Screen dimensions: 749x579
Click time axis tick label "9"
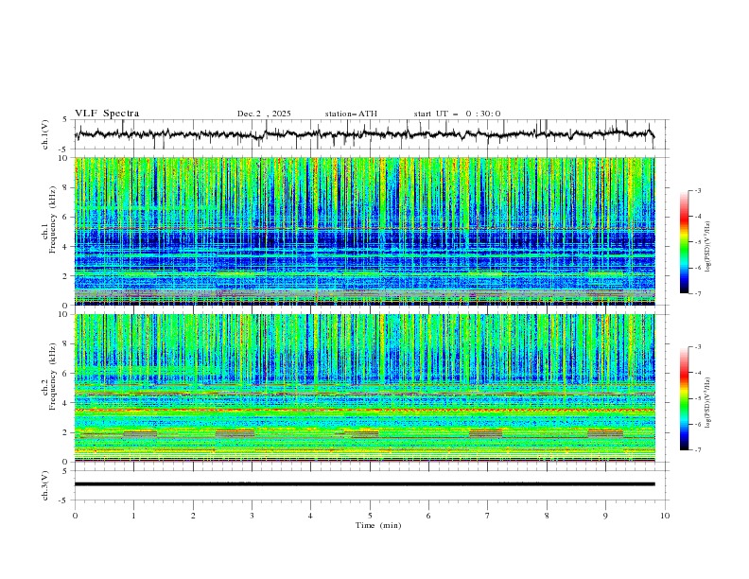(x=605, y=516)
